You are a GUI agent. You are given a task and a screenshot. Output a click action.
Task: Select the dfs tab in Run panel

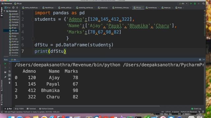click(14, 60)
